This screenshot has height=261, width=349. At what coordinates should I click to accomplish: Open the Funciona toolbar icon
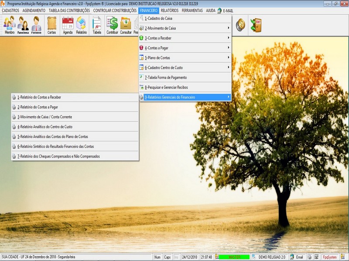pyautogui.click(x=23, y=25)
